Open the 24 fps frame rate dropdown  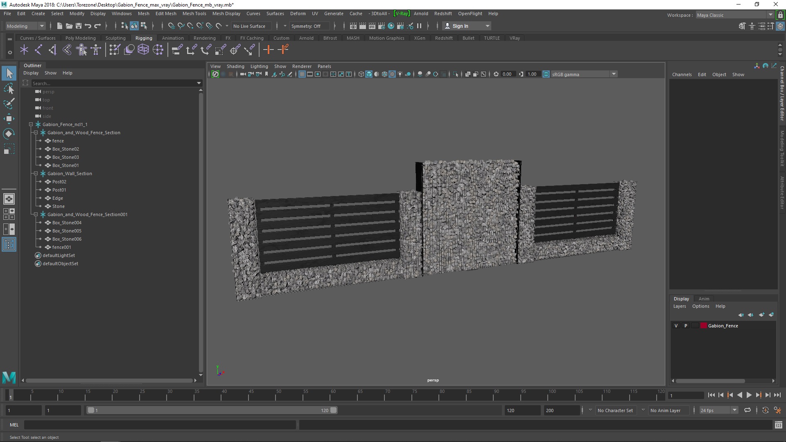click(x=718, y=410)
